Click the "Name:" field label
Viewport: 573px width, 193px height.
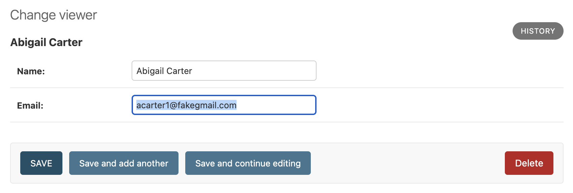click(x=31, y=71)
